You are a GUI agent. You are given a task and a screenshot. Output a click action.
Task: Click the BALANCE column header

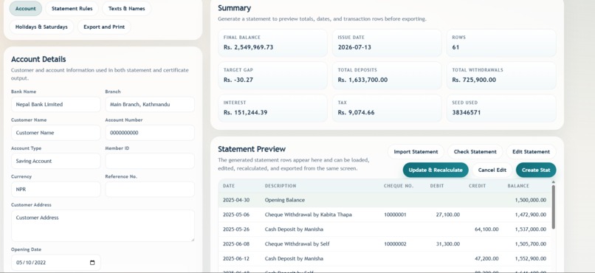click(x=518, y=186)
